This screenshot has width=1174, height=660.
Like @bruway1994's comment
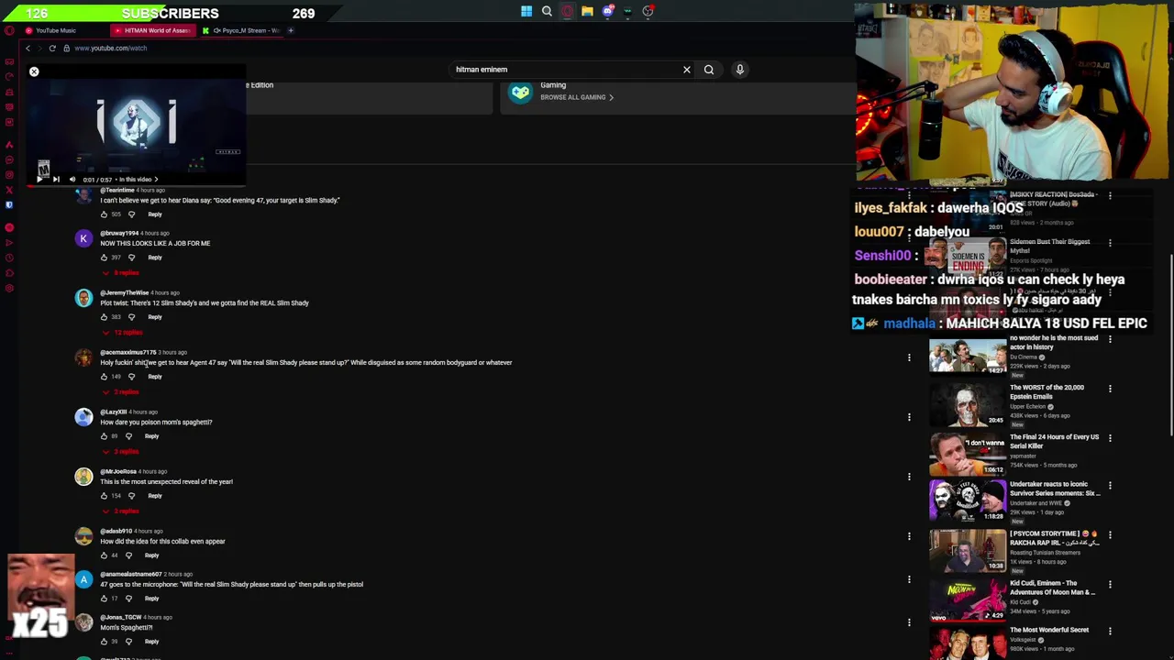(x=104, y=258)
